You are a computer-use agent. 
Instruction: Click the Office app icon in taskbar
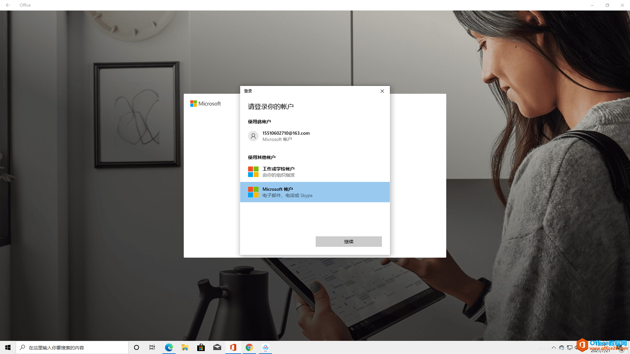pyautogui.click(x=233, y=347)
